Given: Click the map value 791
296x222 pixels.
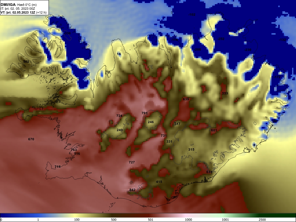Looking at the screenshot, I should 144,113.
